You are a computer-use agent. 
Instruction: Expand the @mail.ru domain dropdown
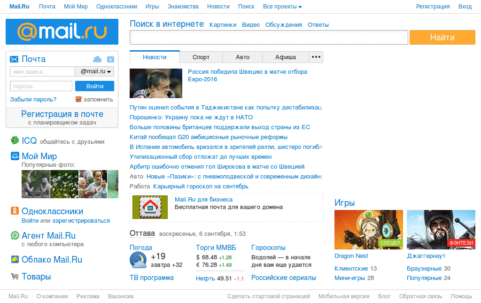[95, 71]
